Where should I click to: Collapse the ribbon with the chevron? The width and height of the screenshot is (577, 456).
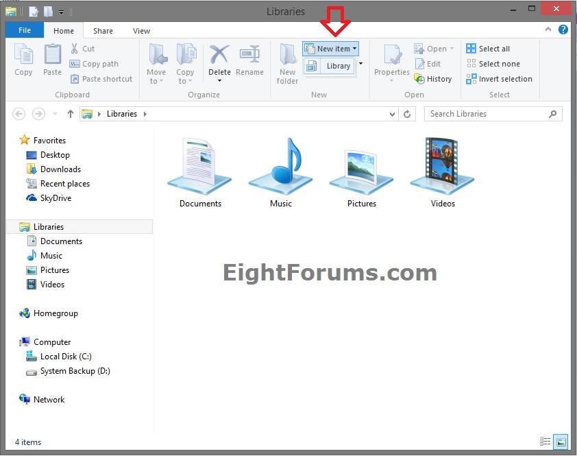[548, 30]
